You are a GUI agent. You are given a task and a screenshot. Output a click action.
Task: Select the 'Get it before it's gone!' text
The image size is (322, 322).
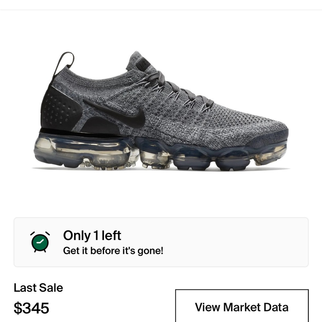click(x=114, y=251)
